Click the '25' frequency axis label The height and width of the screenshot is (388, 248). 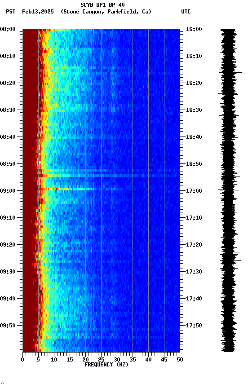tap(101, 360)
